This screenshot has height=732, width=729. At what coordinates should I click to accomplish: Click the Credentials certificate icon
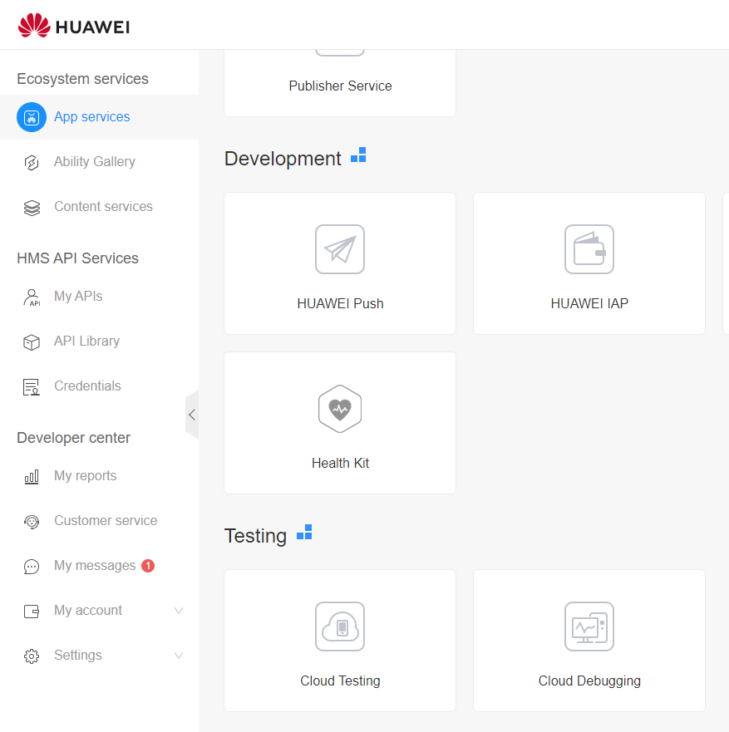click(x=32, y=387)
